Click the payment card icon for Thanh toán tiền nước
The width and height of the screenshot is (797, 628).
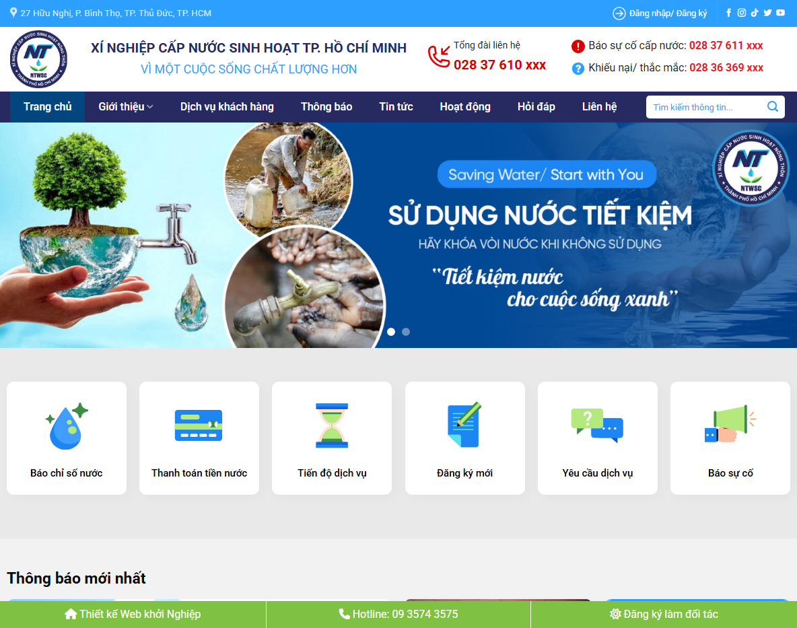click(x=199, y=425)
